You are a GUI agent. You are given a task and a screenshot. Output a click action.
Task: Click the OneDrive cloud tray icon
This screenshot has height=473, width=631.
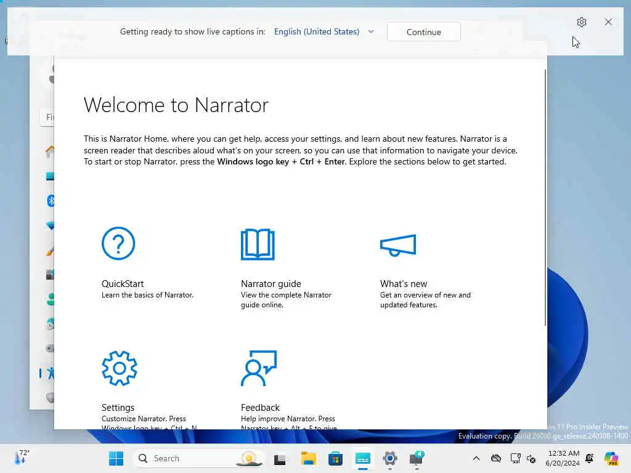[x=496, y=458]
